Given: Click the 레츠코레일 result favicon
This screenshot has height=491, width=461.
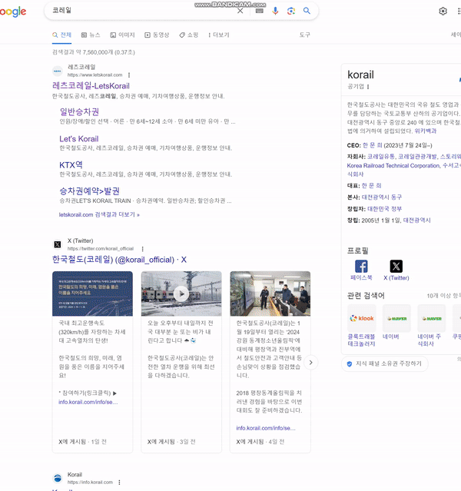Looking at the screenshot, I should (58, 71).
